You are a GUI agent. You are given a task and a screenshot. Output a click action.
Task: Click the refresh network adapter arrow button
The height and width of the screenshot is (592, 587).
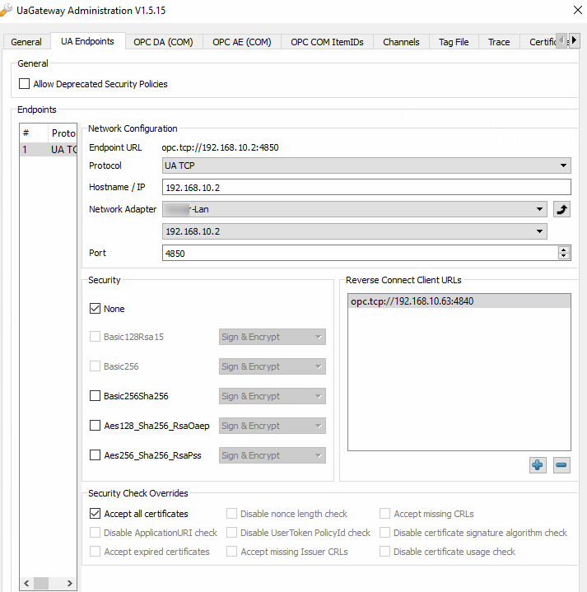561,209
